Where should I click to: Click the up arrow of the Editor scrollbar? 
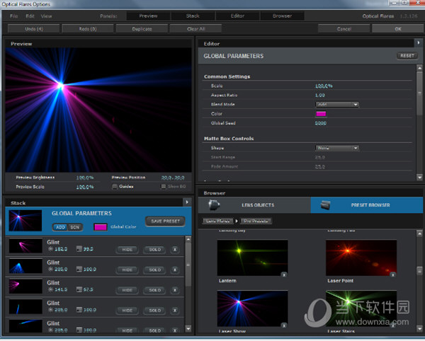(419, 68)
